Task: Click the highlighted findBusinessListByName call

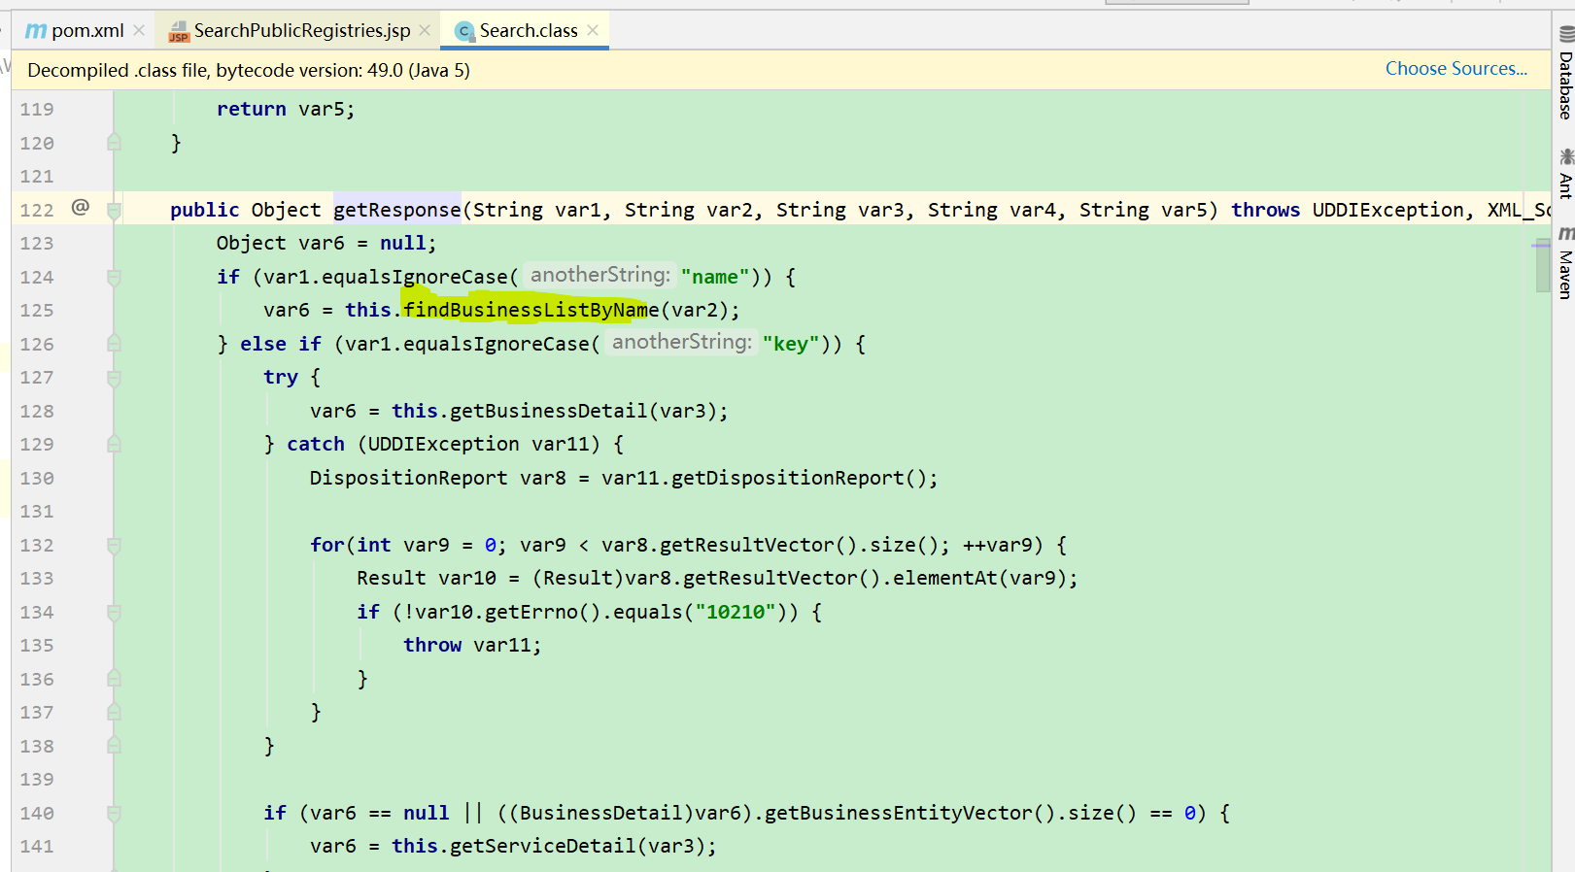Action: point(531,310)
